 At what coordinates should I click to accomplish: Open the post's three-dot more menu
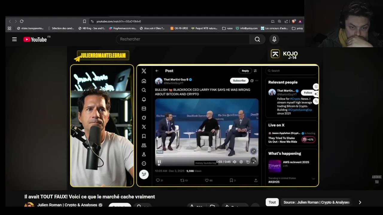pyautogui.click(x=257, y=81)
